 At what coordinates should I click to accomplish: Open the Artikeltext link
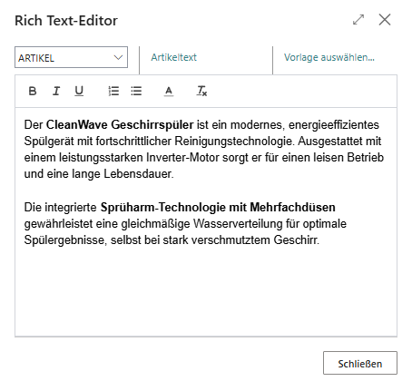[x=173, y=57]
